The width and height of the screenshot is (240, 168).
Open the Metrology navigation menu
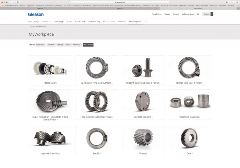click(59, 22)
